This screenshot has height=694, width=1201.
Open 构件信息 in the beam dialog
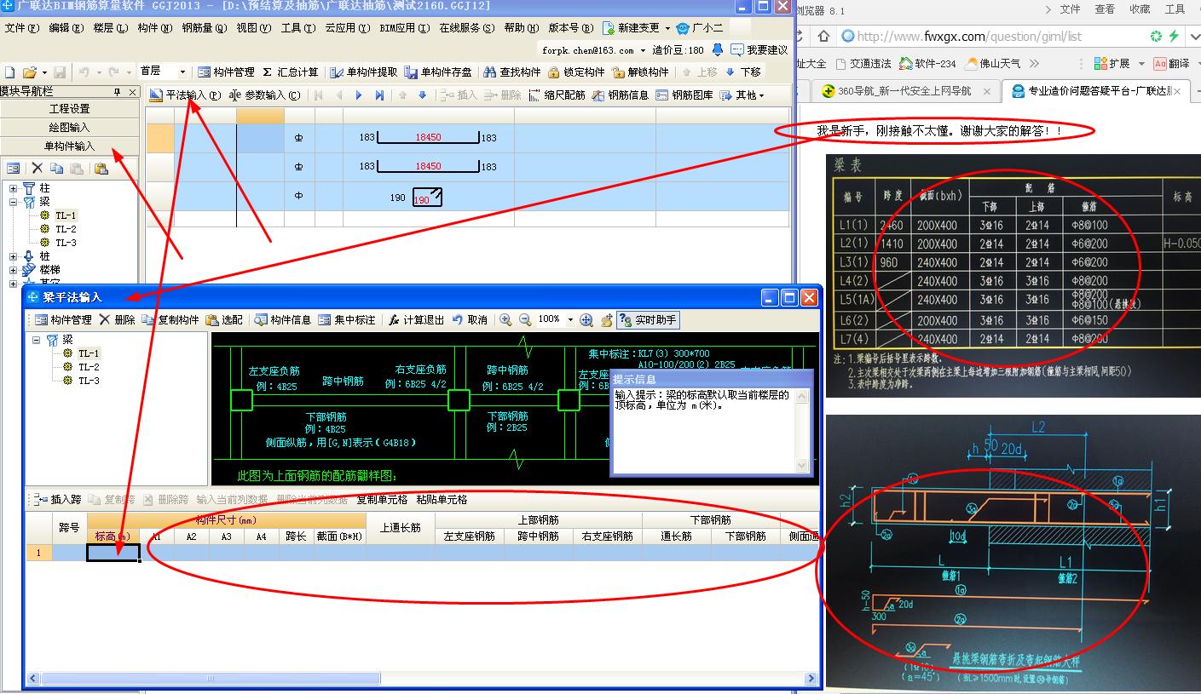click(x=282, y=320)
